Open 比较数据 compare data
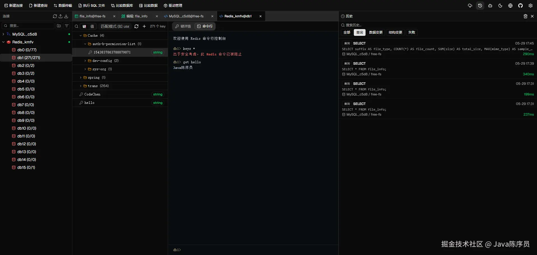 tap(148, 6)
